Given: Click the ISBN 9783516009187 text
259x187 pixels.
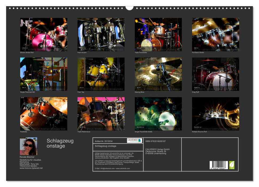Looking at the screenshot, I should coord(156,141).
